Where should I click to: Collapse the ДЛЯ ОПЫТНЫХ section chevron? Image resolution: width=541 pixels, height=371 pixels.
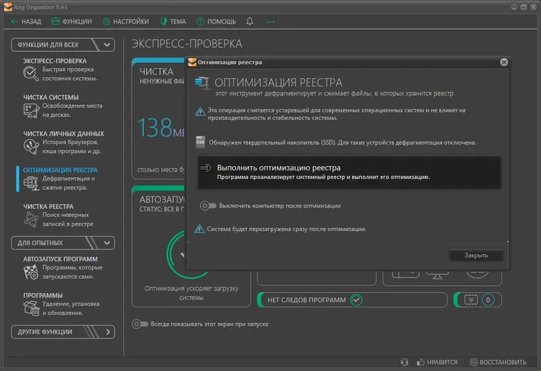(107, 243)
